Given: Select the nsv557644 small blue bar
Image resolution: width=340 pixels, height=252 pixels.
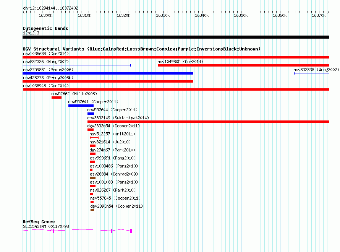Looking at the screenshot, I should [91, 114].
